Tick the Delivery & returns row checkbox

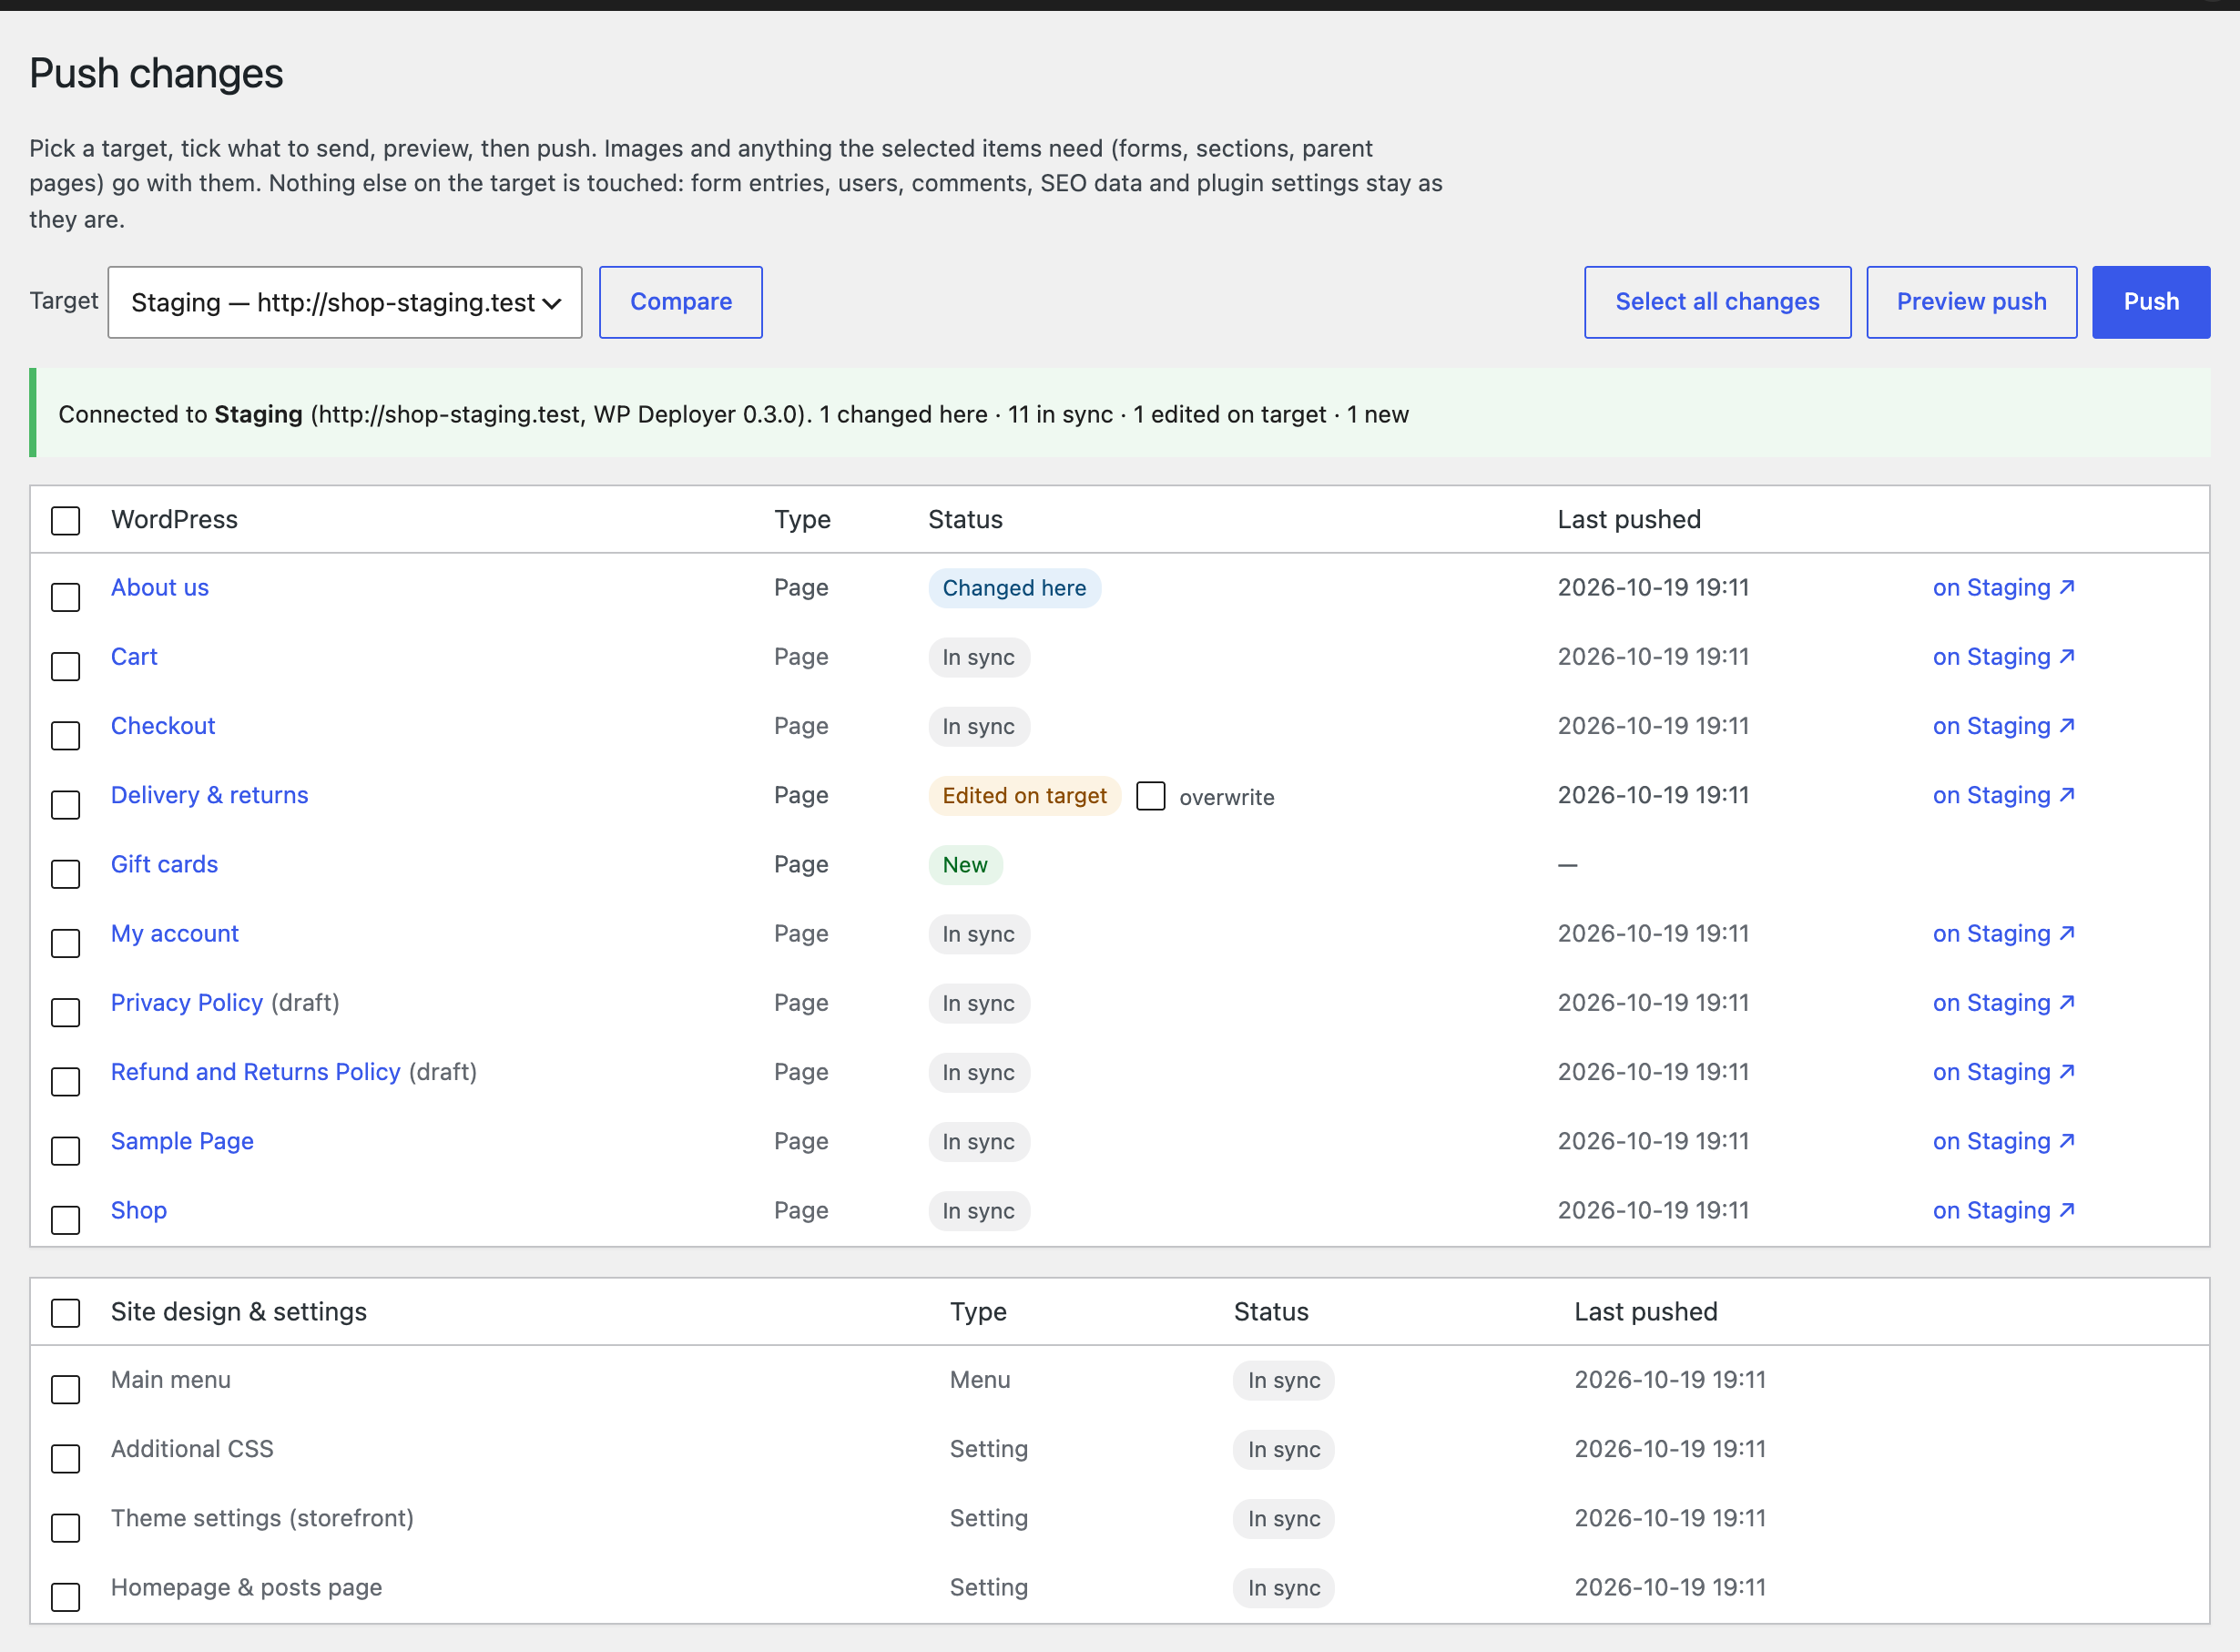66,804
